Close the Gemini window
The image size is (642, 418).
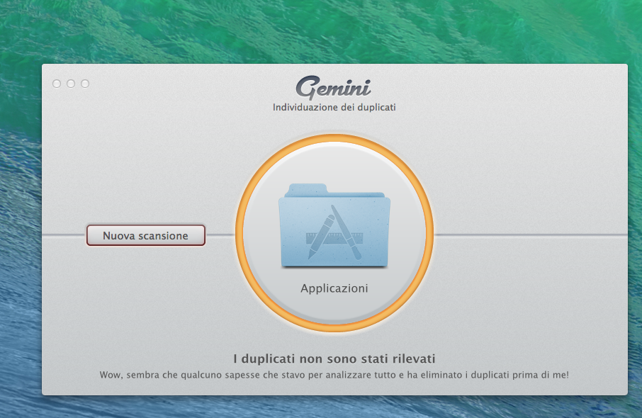tap(57, 84)
